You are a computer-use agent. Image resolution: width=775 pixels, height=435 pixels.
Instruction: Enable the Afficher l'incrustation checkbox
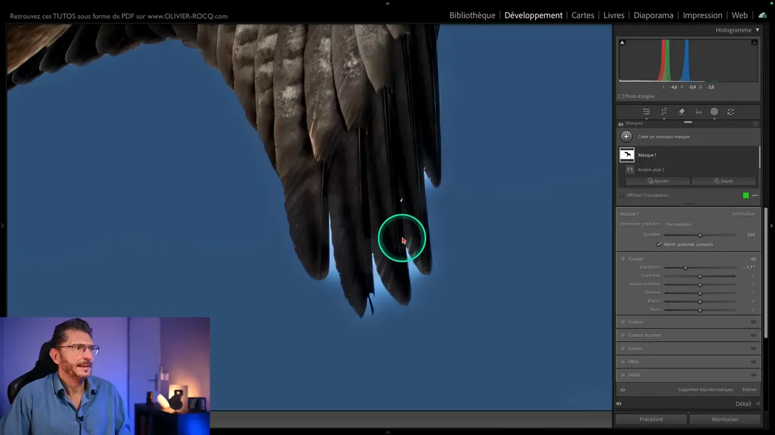pyautogui.click(x=622, y=196)
